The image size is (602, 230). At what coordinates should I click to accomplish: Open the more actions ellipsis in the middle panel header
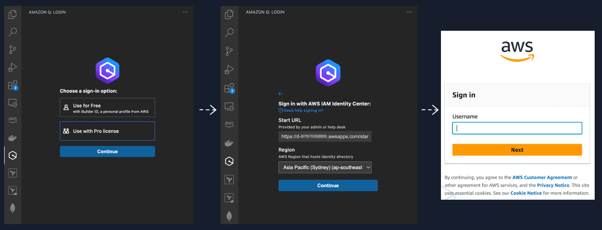(403, 12)
